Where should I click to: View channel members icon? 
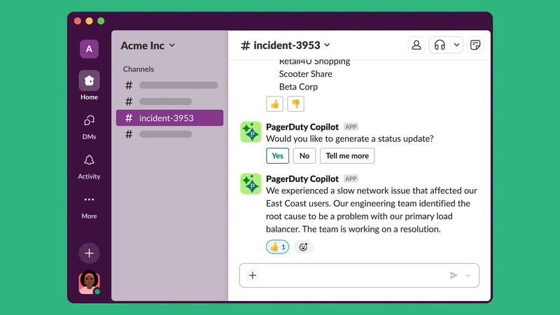[x=416, y=45]
